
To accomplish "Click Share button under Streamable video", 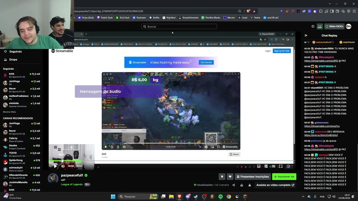I will [x=234, y=154].
